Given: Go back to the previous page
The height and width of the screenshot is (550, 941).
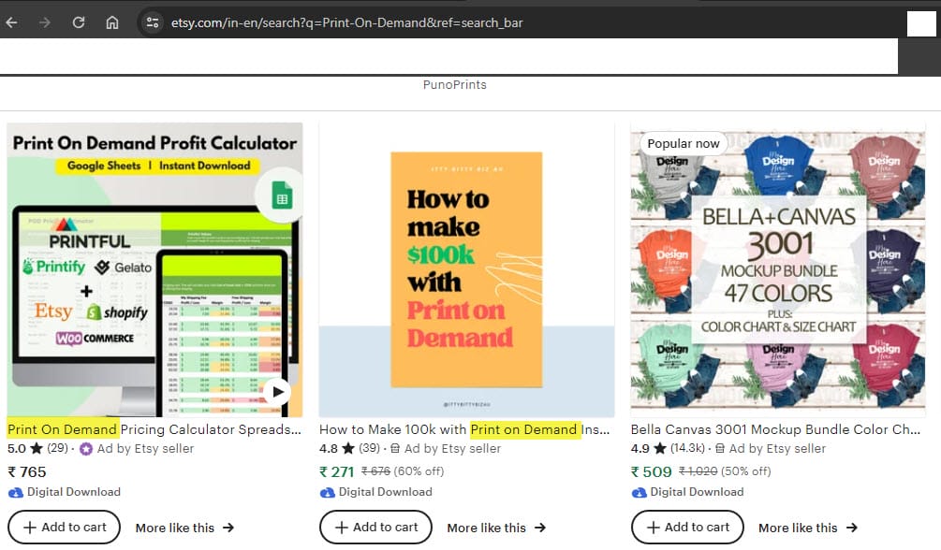Looking at the screenshot, I should click(x=11, y=22).
